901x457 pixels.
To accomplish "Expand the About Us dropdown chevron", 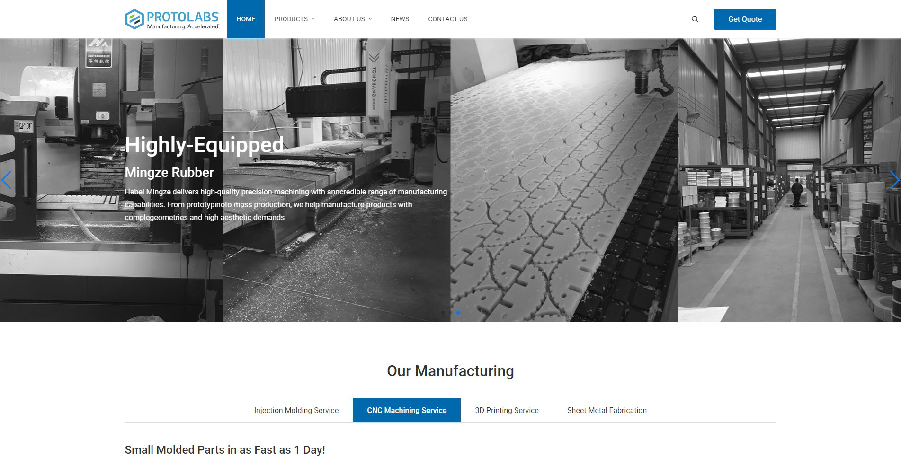I will 370,19.
